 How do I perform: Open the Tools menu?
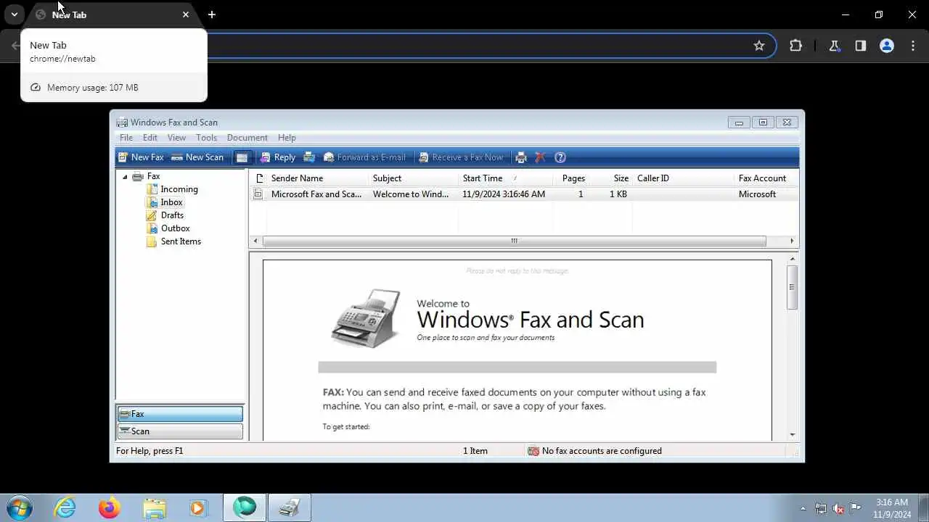(x=206, y=138)
